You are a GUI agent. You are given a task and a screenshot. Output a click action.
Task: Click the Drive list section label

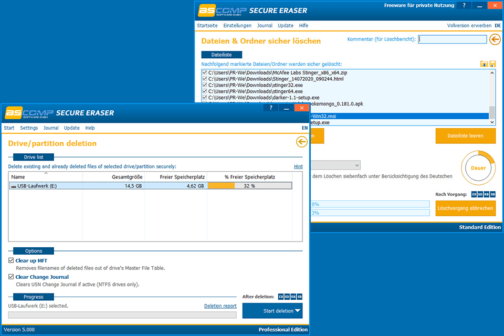(34, 157)
